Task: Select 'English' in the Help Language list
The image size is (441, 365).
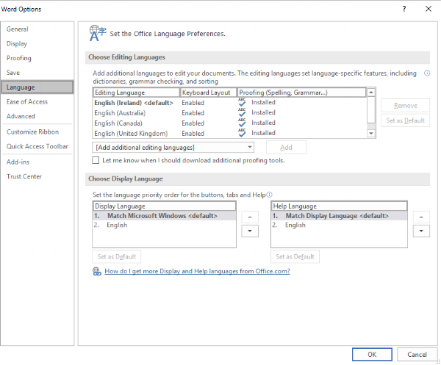Action: pyautogui.click(x=339, y=225)
